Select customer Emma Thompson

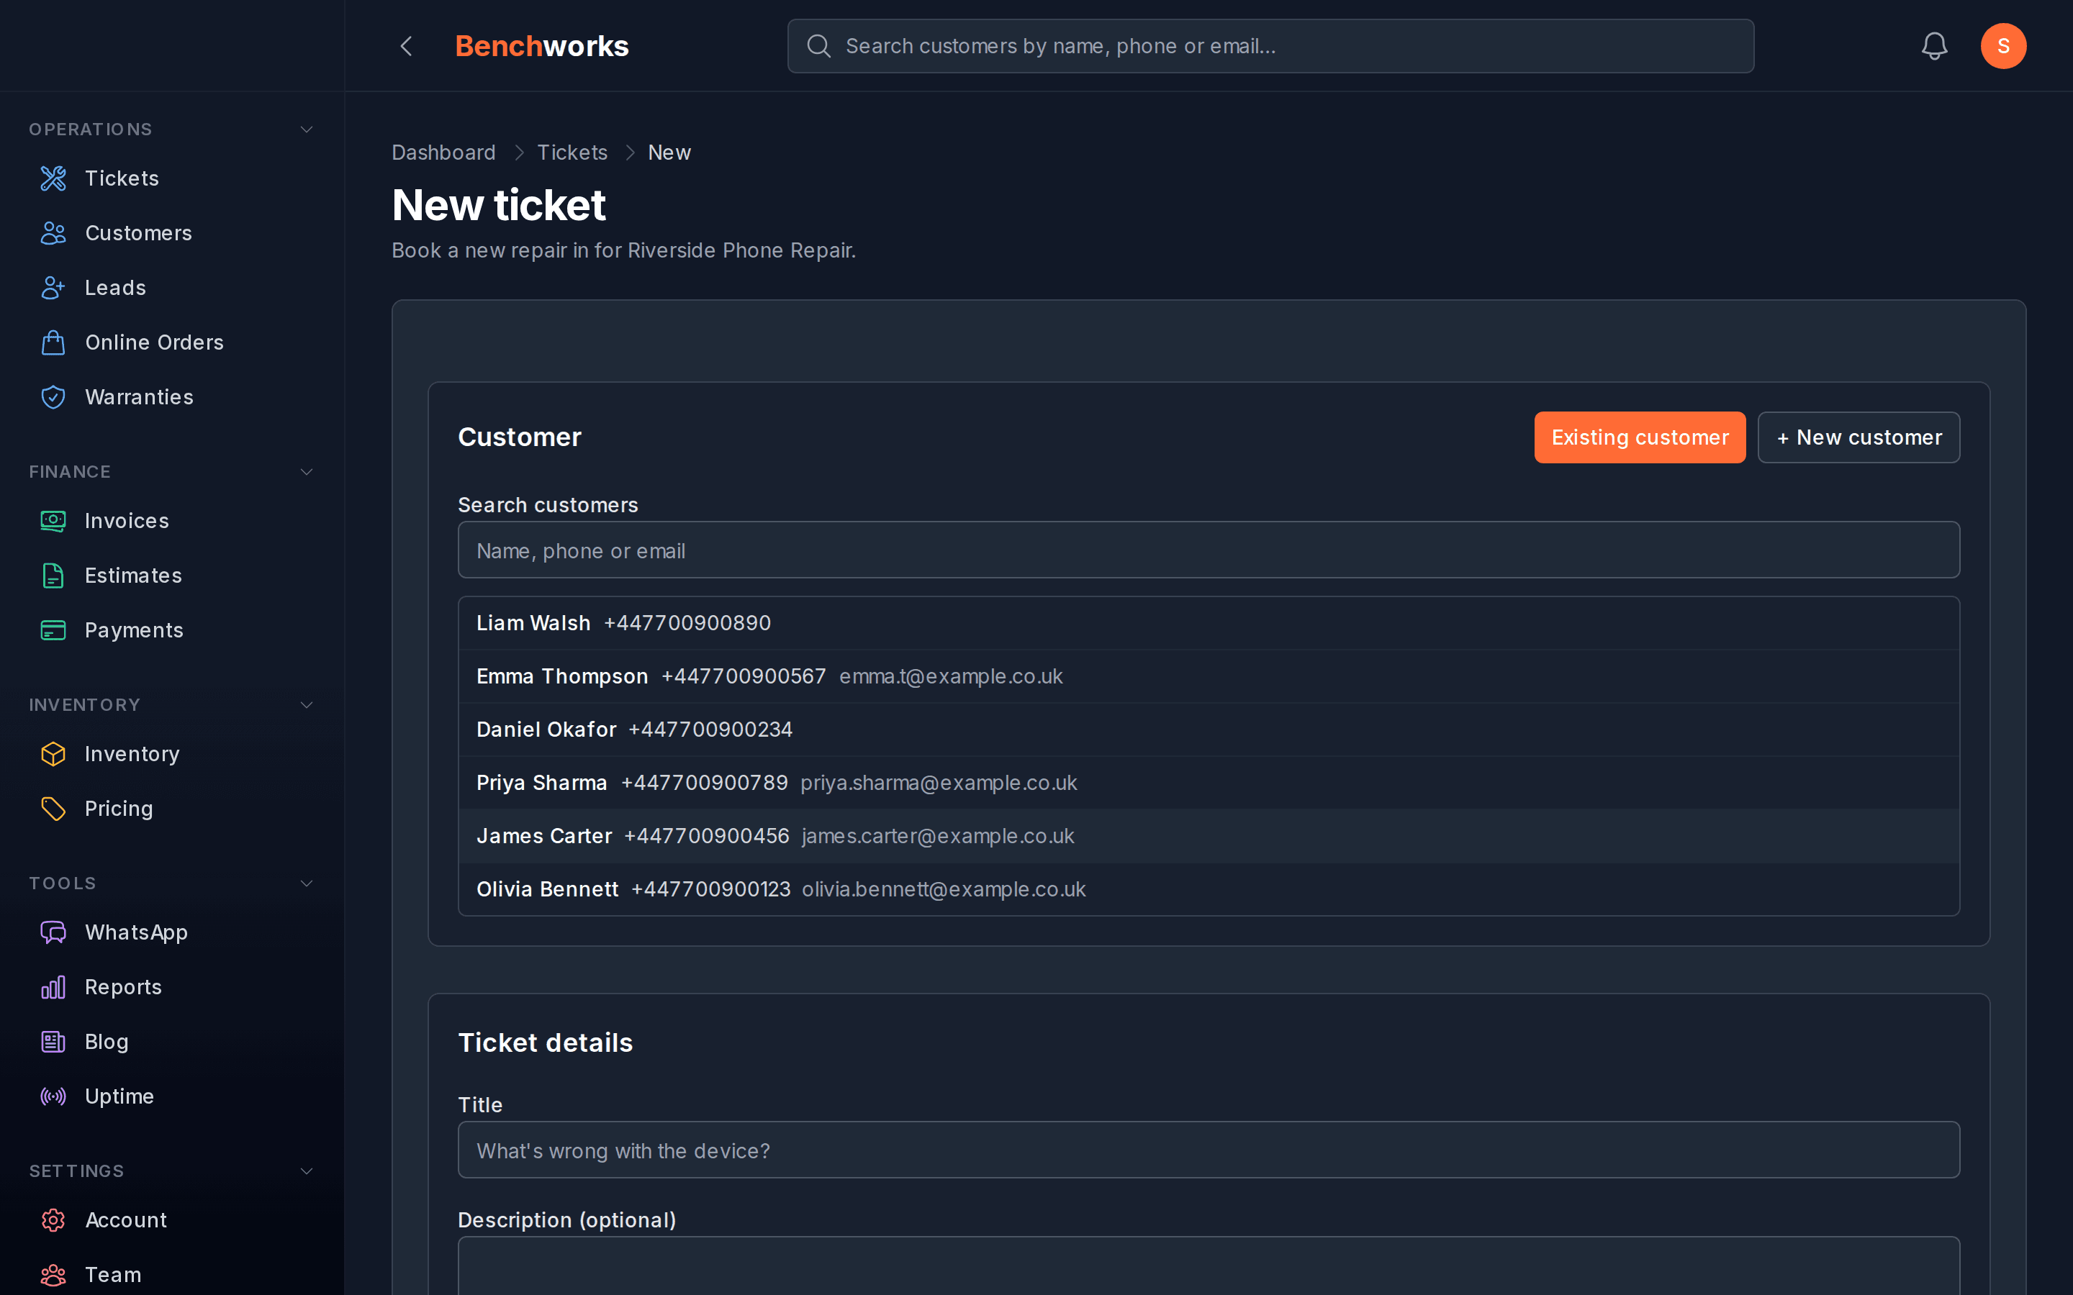(x=1209, y=676)
